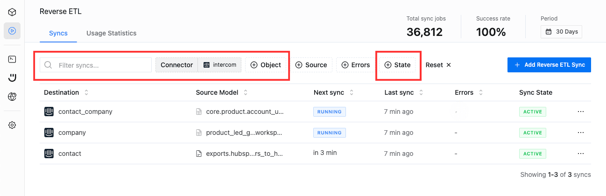Click RUNNING badge in contact_company row
This screenshot has height=196, width=606.
[330, 112]
